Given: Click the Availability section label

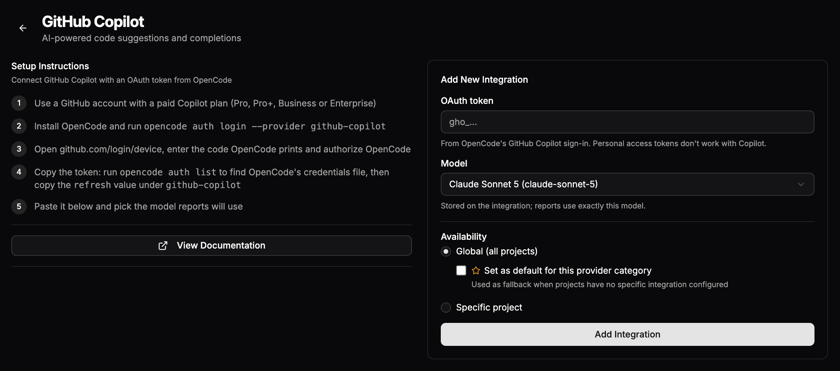Looking at the screenshot, I should (x=463, y=237).
